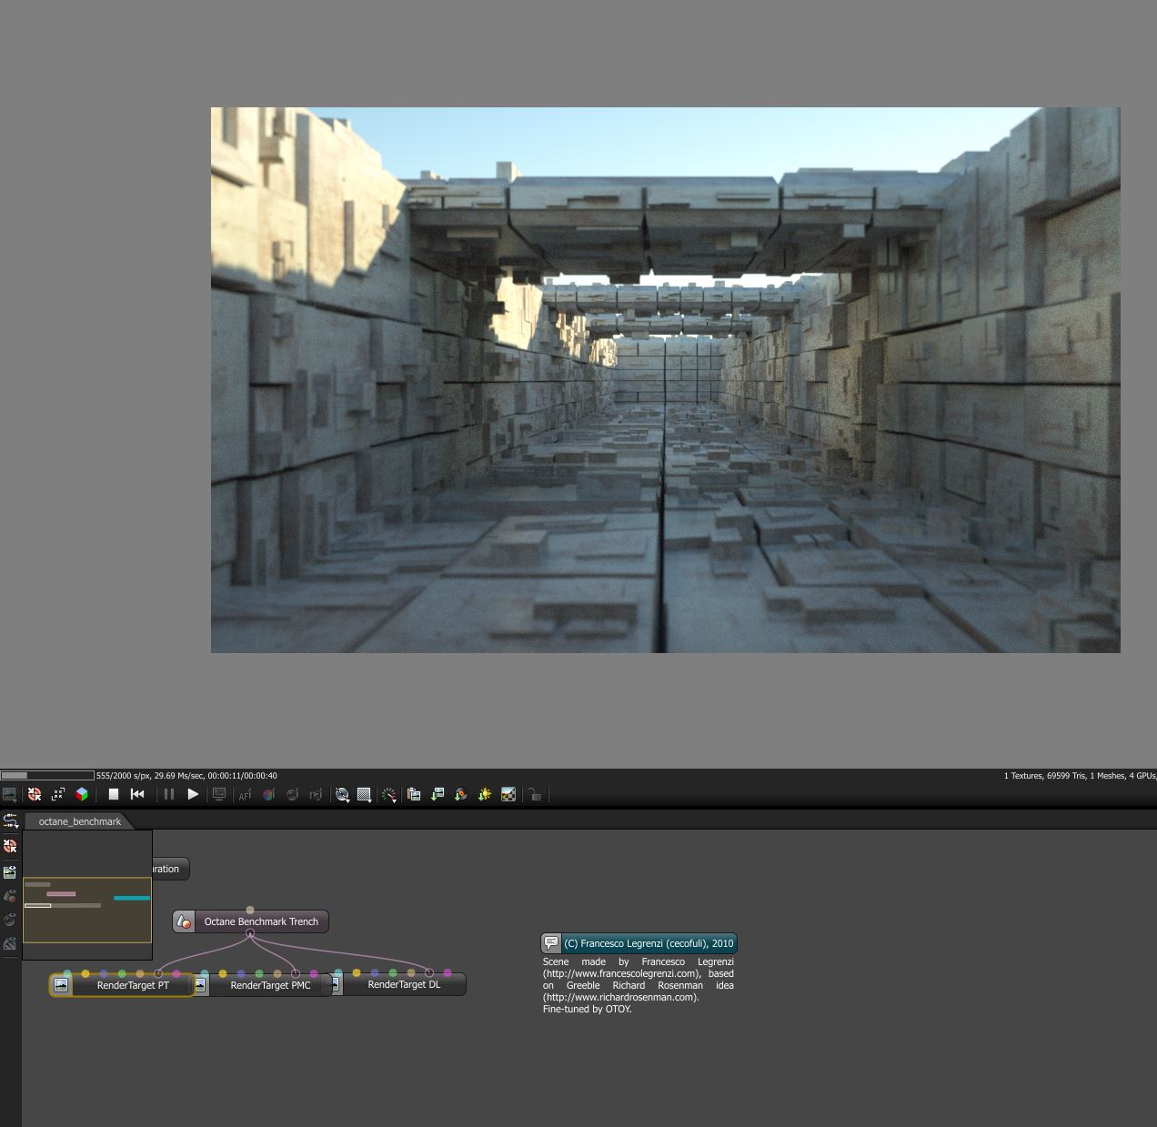Screen dimensions: 1157x1127
Task: Open the render region dropdown icon
Action: click(x=364, y=794)
